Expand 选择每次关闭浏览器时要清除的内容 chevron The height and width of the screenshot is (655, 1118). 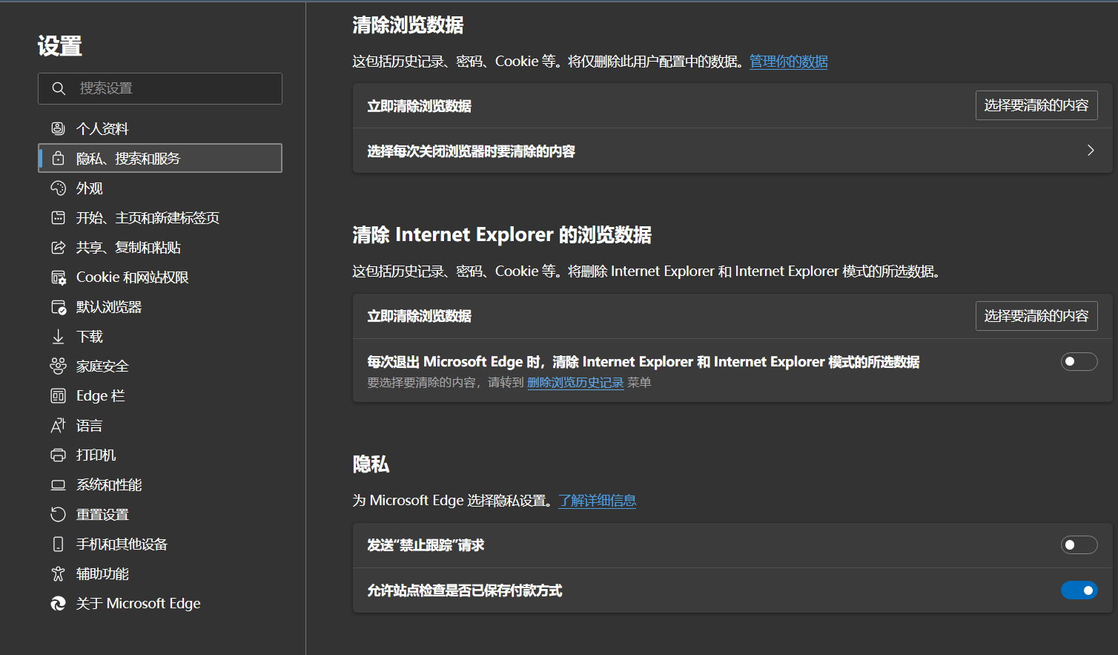[x=1091, y=150]
